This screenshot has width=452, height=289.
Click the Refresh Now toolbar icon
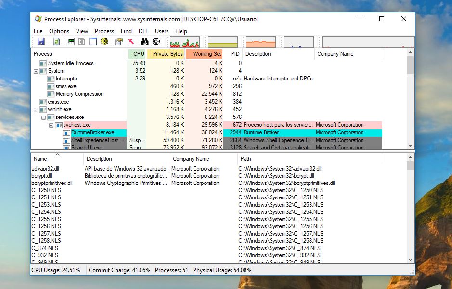[x=56, y=41]
